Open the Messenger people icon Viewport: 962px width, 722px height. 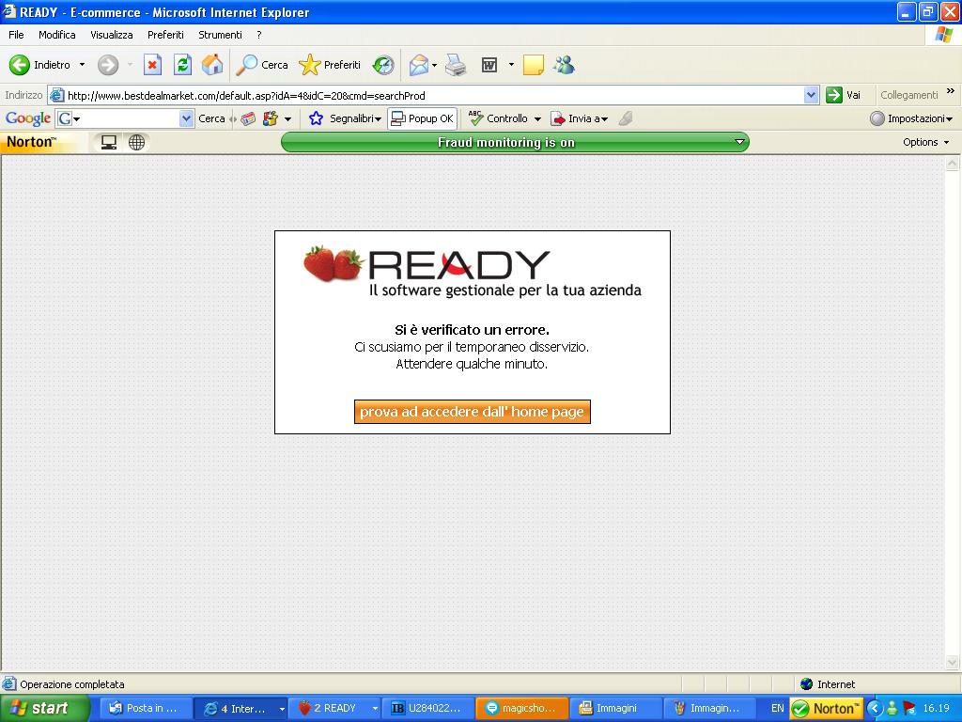click(x=564, y=65)
